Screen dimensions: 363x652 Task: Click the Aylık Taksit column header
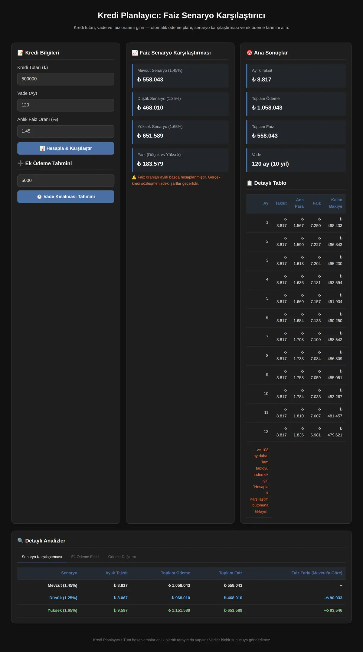click(x=116, y=573)
